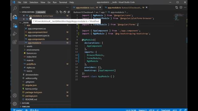This screenshot has height=111, width=198.
Task: Open the Edit menu
Action: tap(25, 2)
